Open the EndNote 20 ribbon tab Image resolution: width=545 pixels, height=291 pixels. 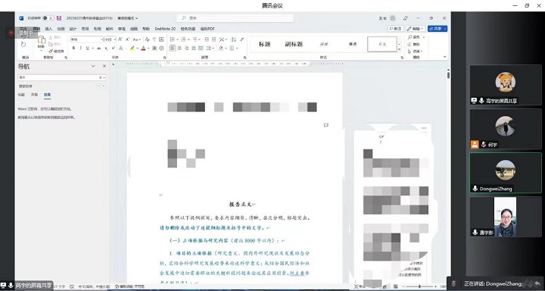click(x=166, y=29)
